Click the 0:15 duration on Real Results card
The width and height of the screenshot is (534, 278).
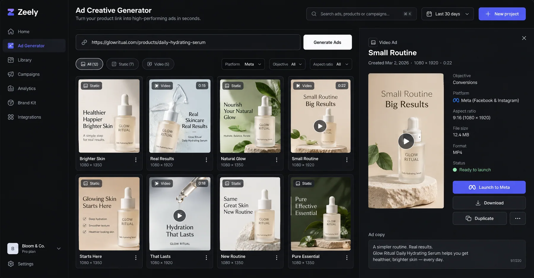point(202,86)
